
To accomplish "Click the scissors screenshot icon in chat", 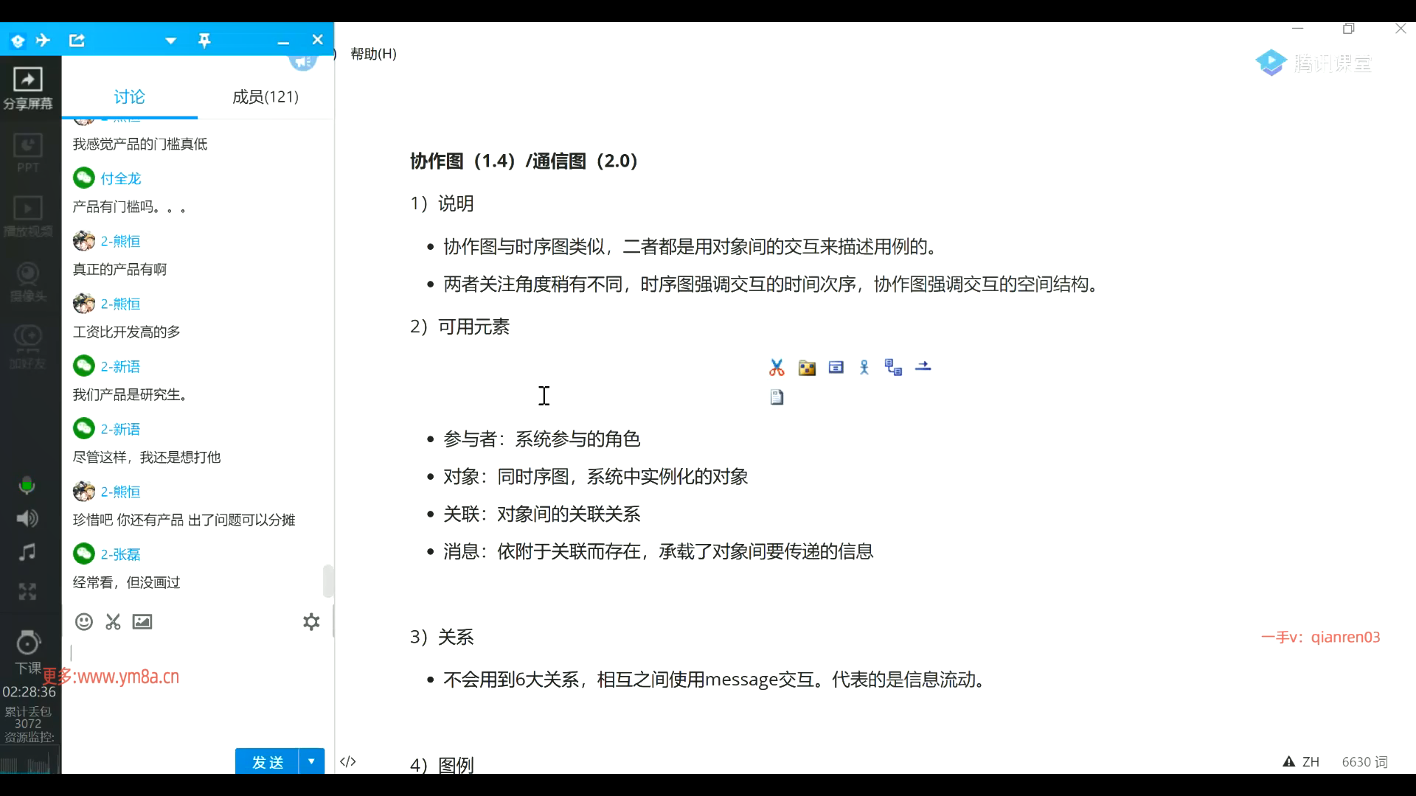I will tap(113, 622).
